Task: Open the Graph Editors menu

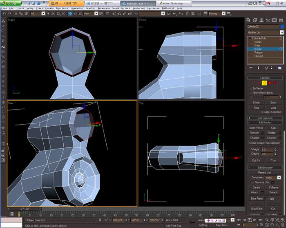Action: 121,8
